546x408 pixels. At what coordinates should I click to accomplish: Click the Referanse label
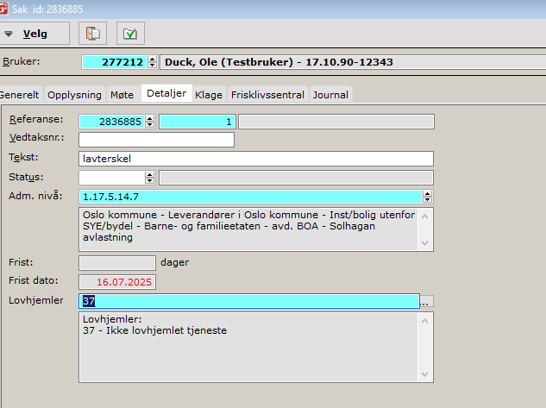point(36,119)
